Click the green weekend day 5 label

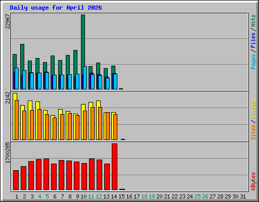click(x=47, y=196)
